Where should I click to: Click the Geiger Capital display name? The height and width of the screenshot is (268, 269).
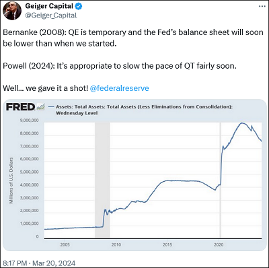pos(49,6)
